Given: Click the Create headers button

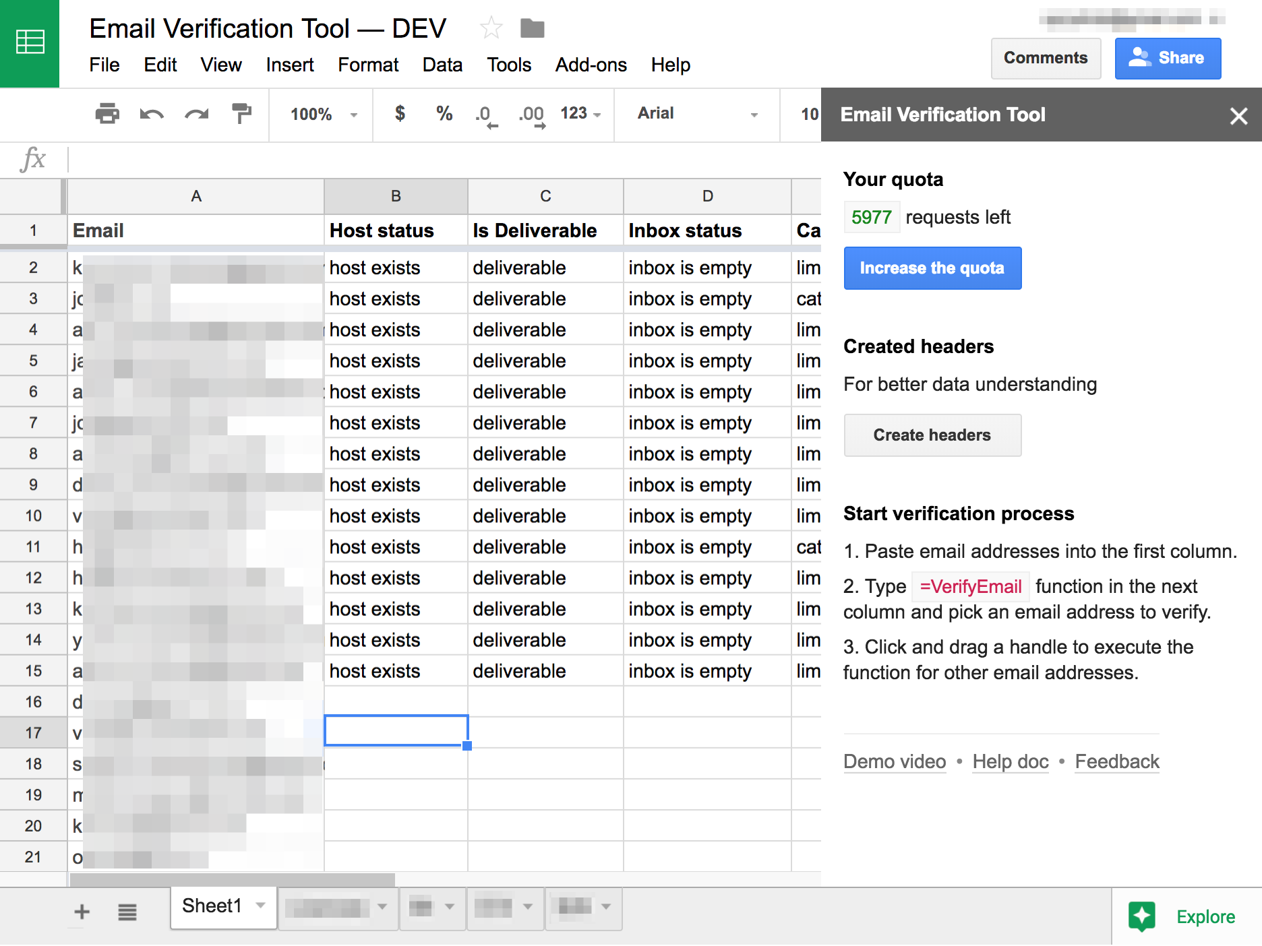Looking at the screenshot, I should [x=932, y=435].
